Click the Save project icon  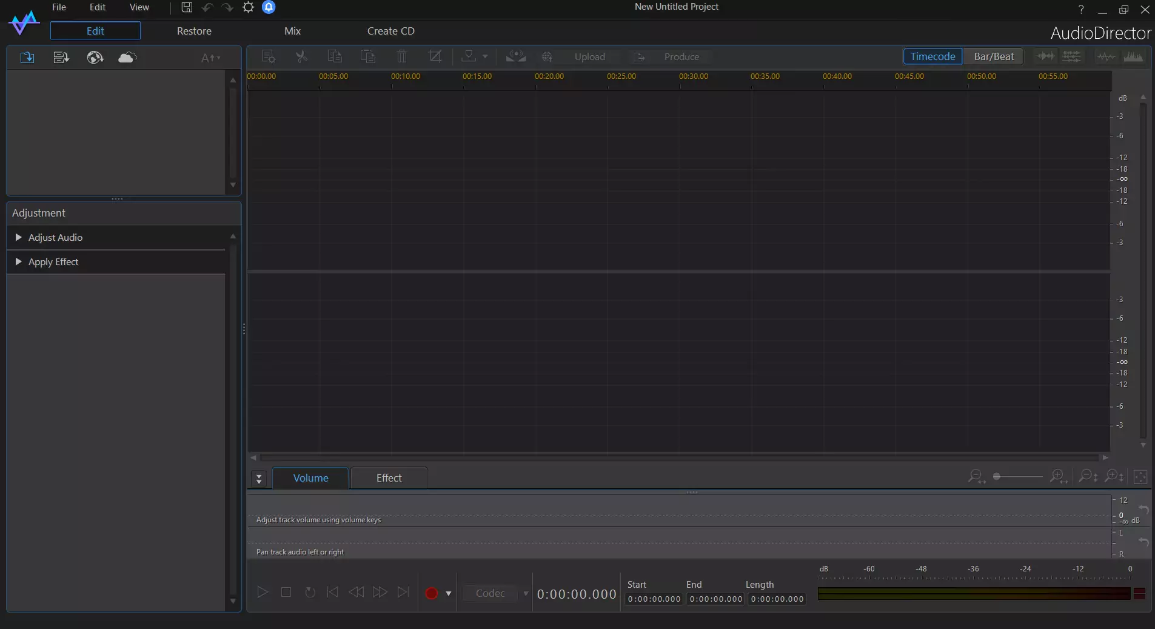coord(187,7)
